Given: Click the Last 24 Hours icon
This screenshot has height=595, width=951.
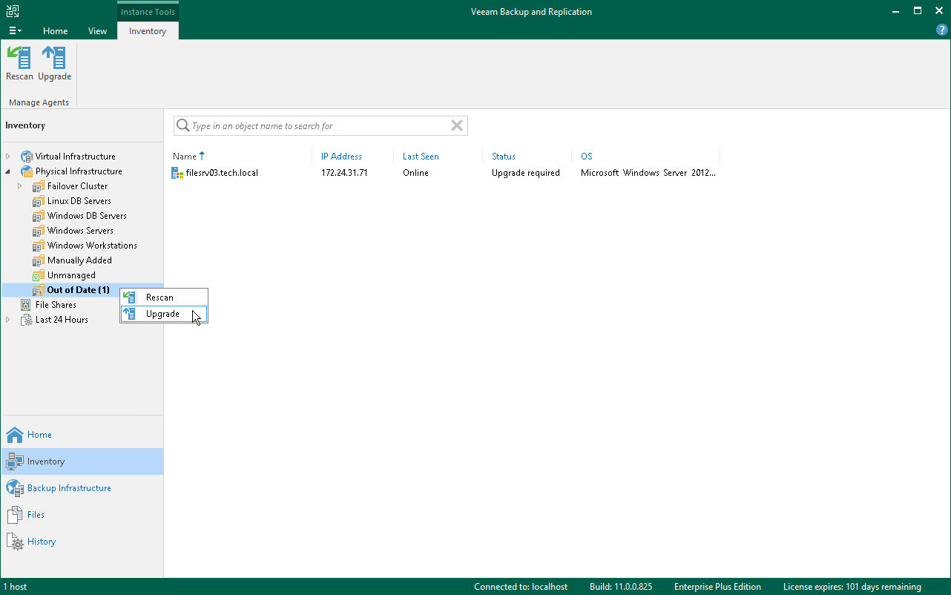Looking at the screenshot, I should point(27,320).
